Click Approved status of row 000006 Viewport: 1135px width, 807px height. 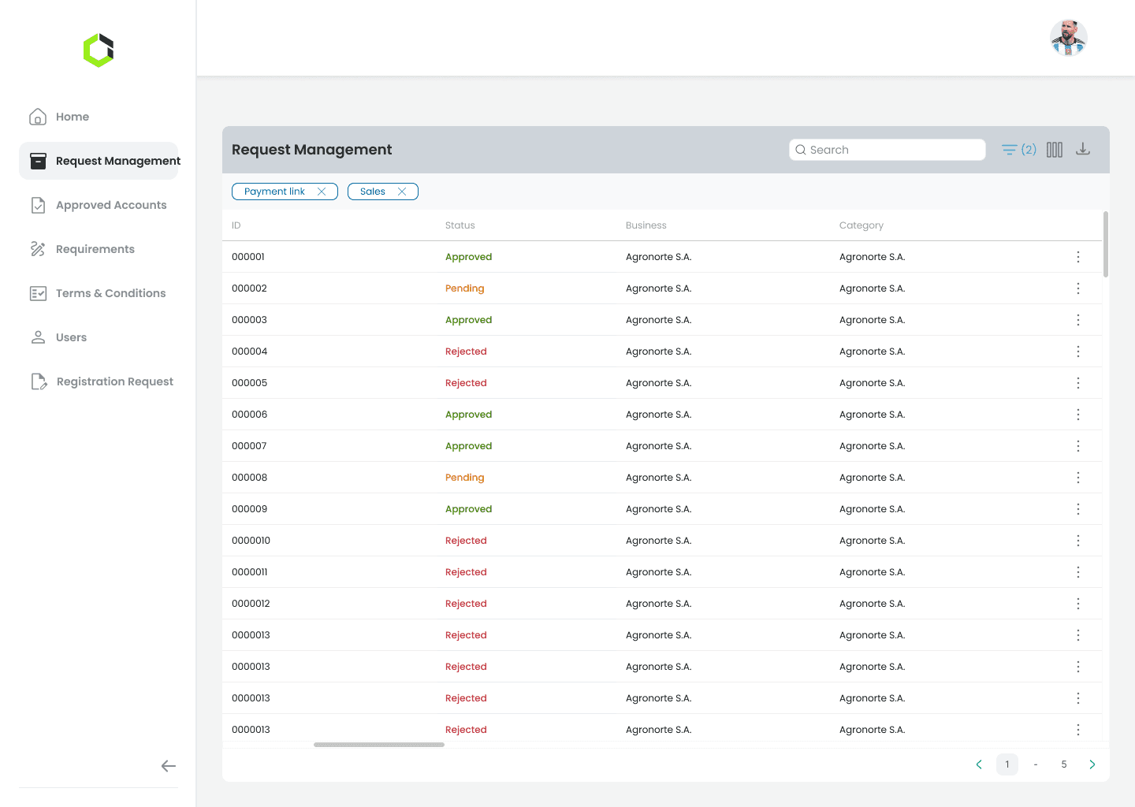click(469, 415)
